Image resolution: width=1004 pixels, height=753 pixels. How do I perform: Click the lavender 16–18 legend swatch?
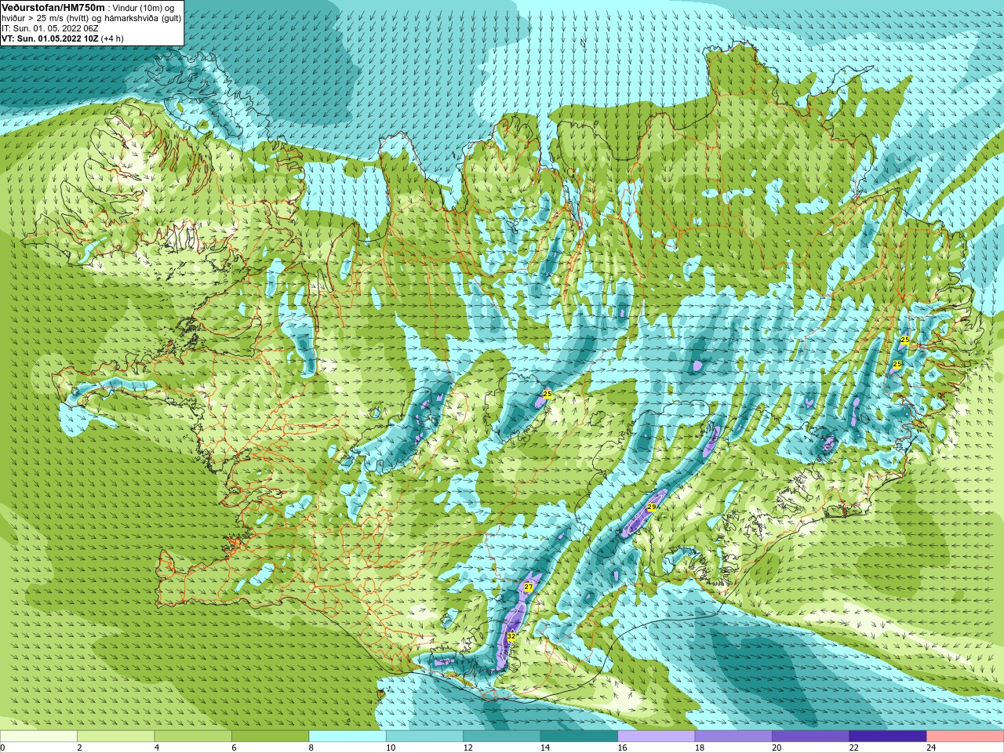point(657,736)
